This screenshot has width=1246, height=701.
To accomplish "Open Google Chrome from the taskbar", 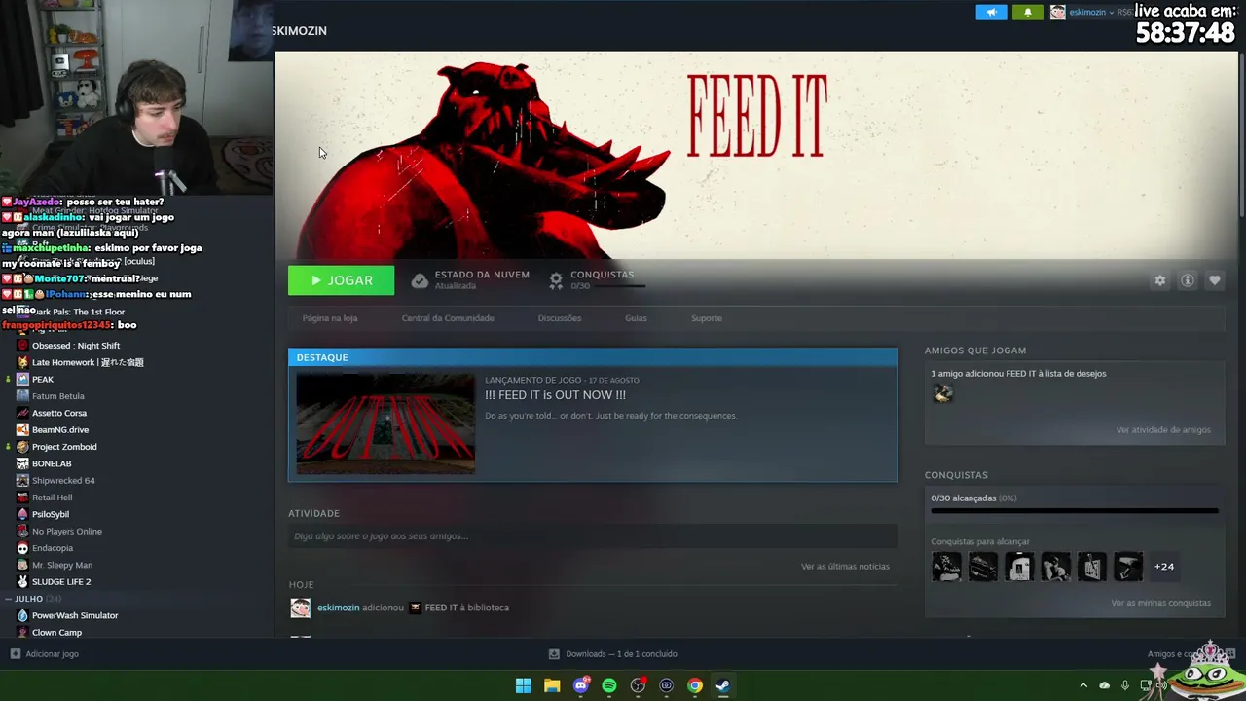I will pos(695,685).
